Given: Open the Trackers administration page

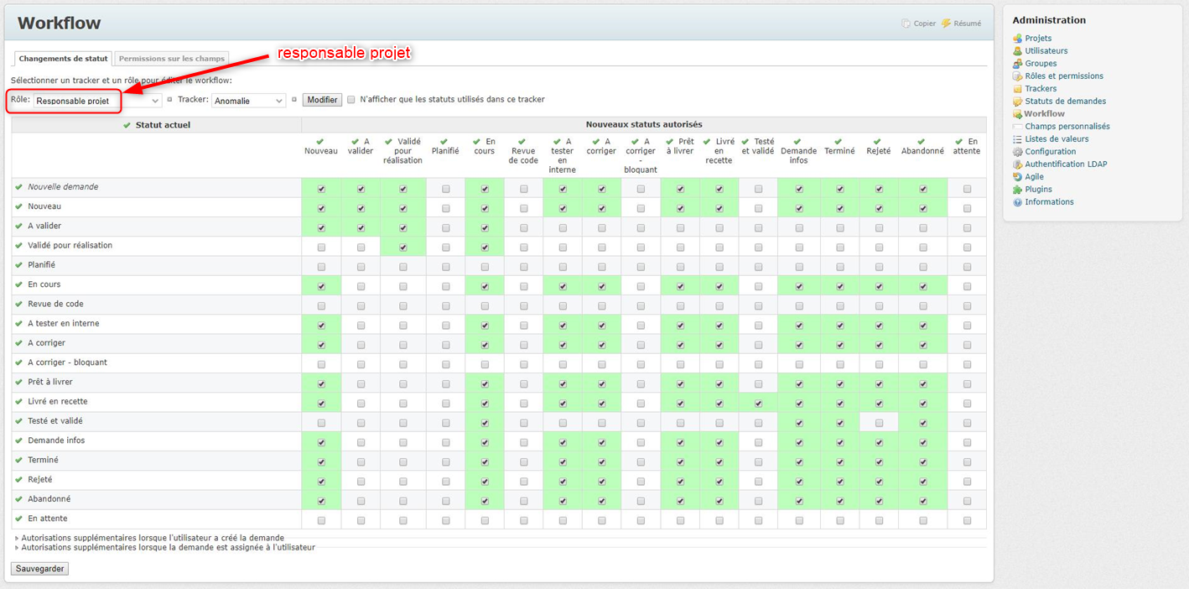Looking at the screenshot, I should click(1040, 88).
